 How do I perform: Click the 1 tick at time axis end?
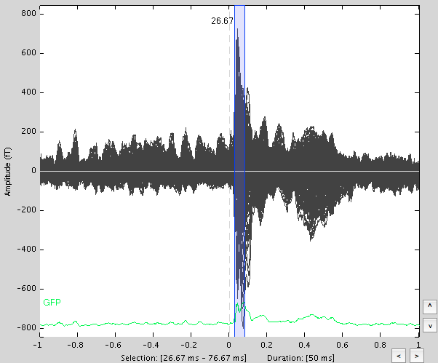tap(419, 345)
